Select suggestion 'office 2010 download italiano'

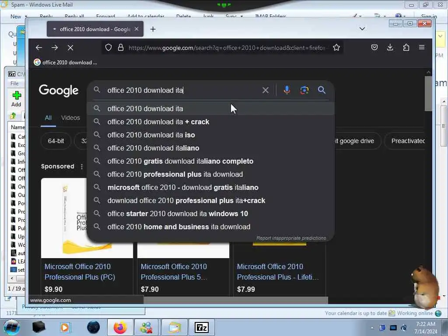click(210, 148)
